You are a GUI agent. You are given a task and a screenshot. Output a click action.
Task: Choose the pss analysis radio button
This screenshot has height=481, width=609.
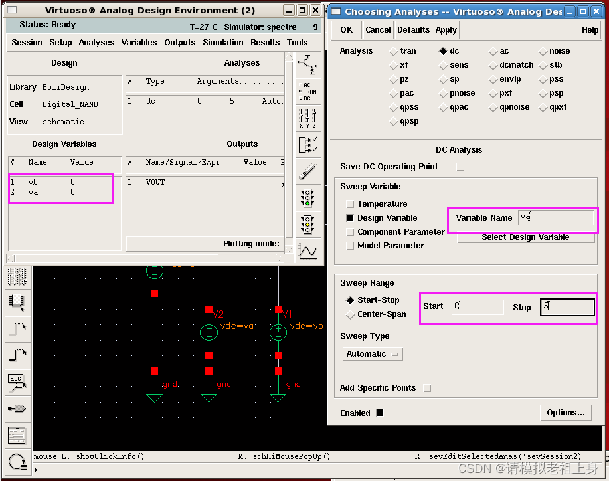pyautogui.click(x=543, y=79)
